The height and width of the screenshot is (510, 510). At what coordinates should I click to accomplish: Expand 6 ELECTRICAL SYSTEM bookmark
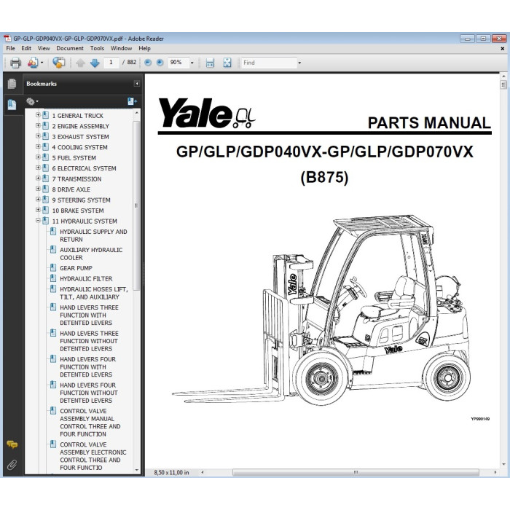(38, 168)
